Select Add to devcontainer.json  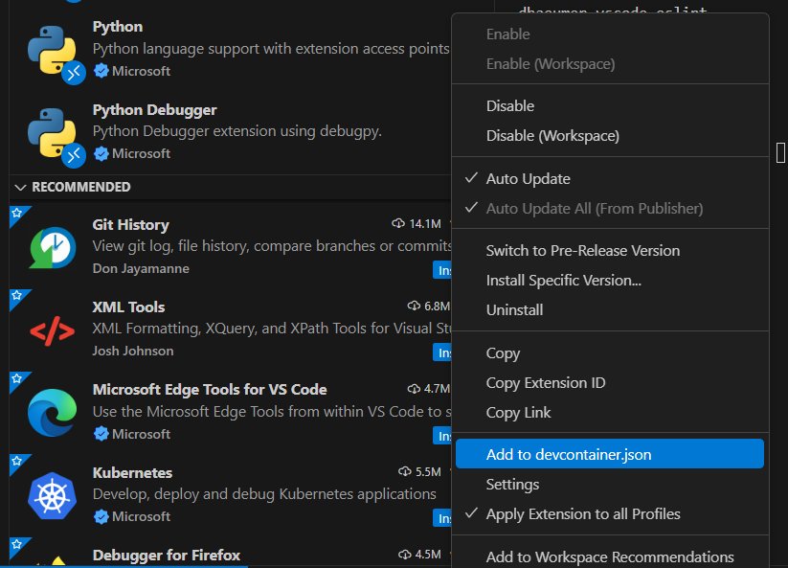pyautogui.click(x=568, y=454)
